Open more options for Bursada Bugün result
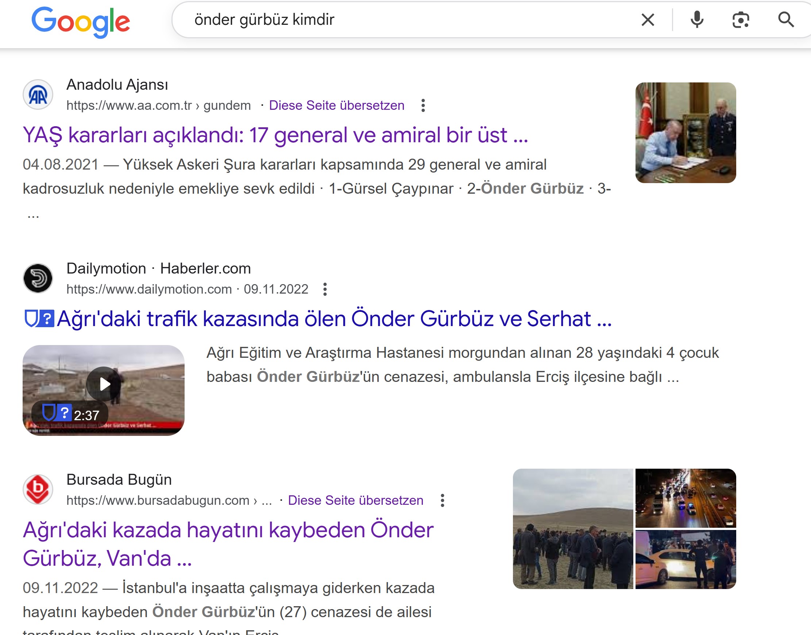This screenshot has height=635, width=811. [442, 500]
